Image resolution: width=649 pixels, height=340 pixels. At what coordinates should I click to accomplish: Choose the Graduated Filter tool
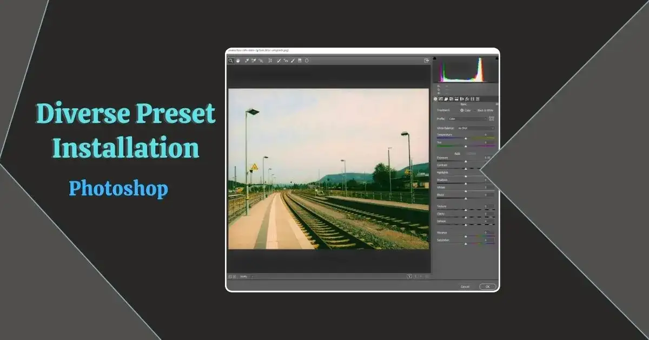click(300, 61)
